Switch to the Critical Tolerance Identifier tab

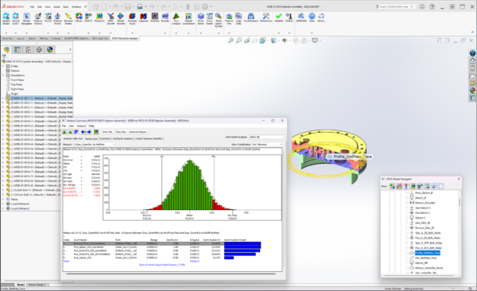149,138
